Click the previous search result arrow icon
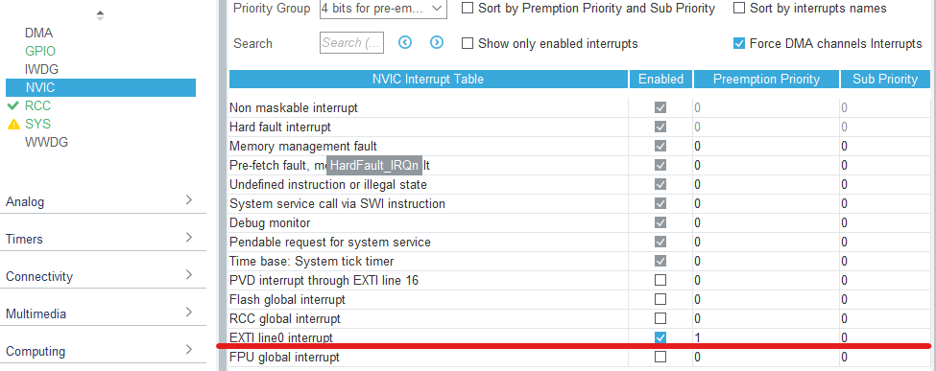 [x=405, y=42]
